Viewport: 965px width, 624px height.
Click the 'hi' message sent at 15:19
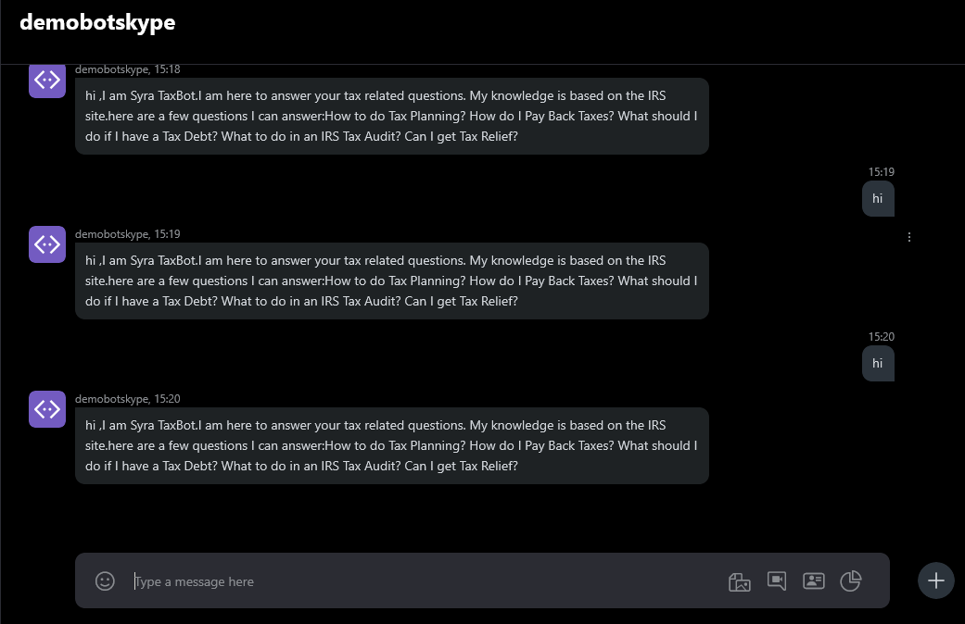click(878, 198)
